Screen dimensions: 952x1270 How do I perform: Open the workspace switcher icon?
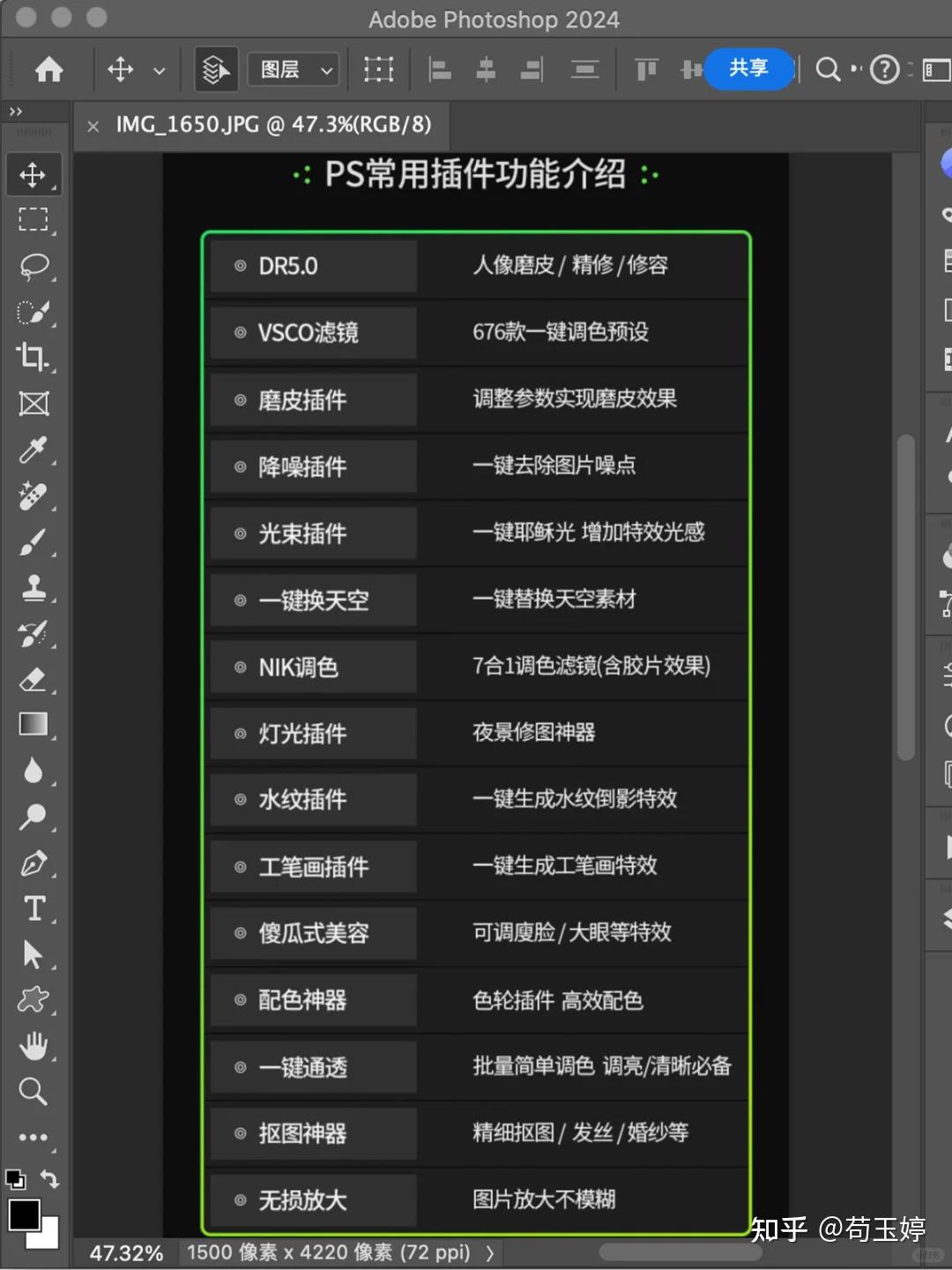[936, 69]
